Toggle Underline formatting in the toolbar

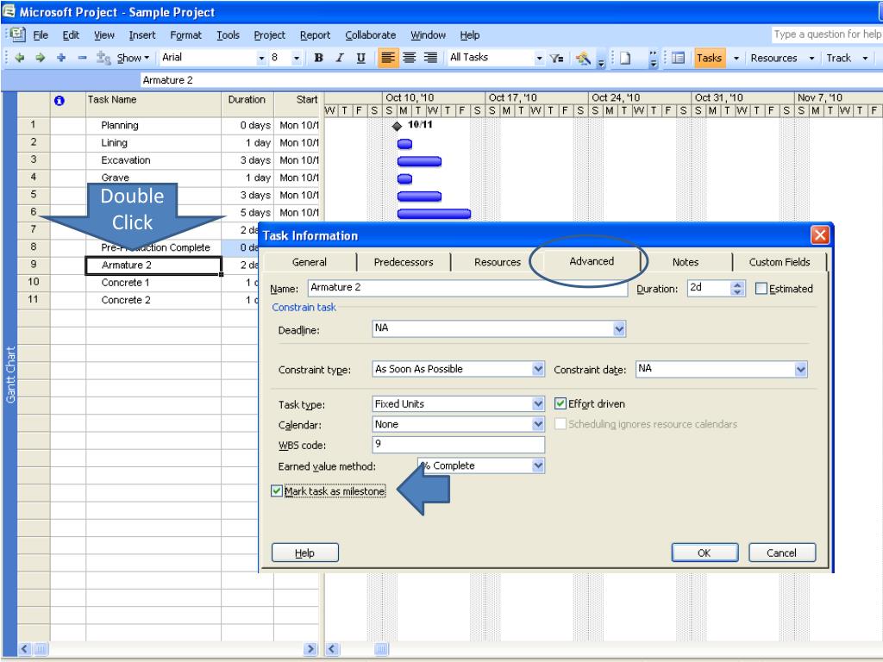pyautogui.click(x=361, y=58)
